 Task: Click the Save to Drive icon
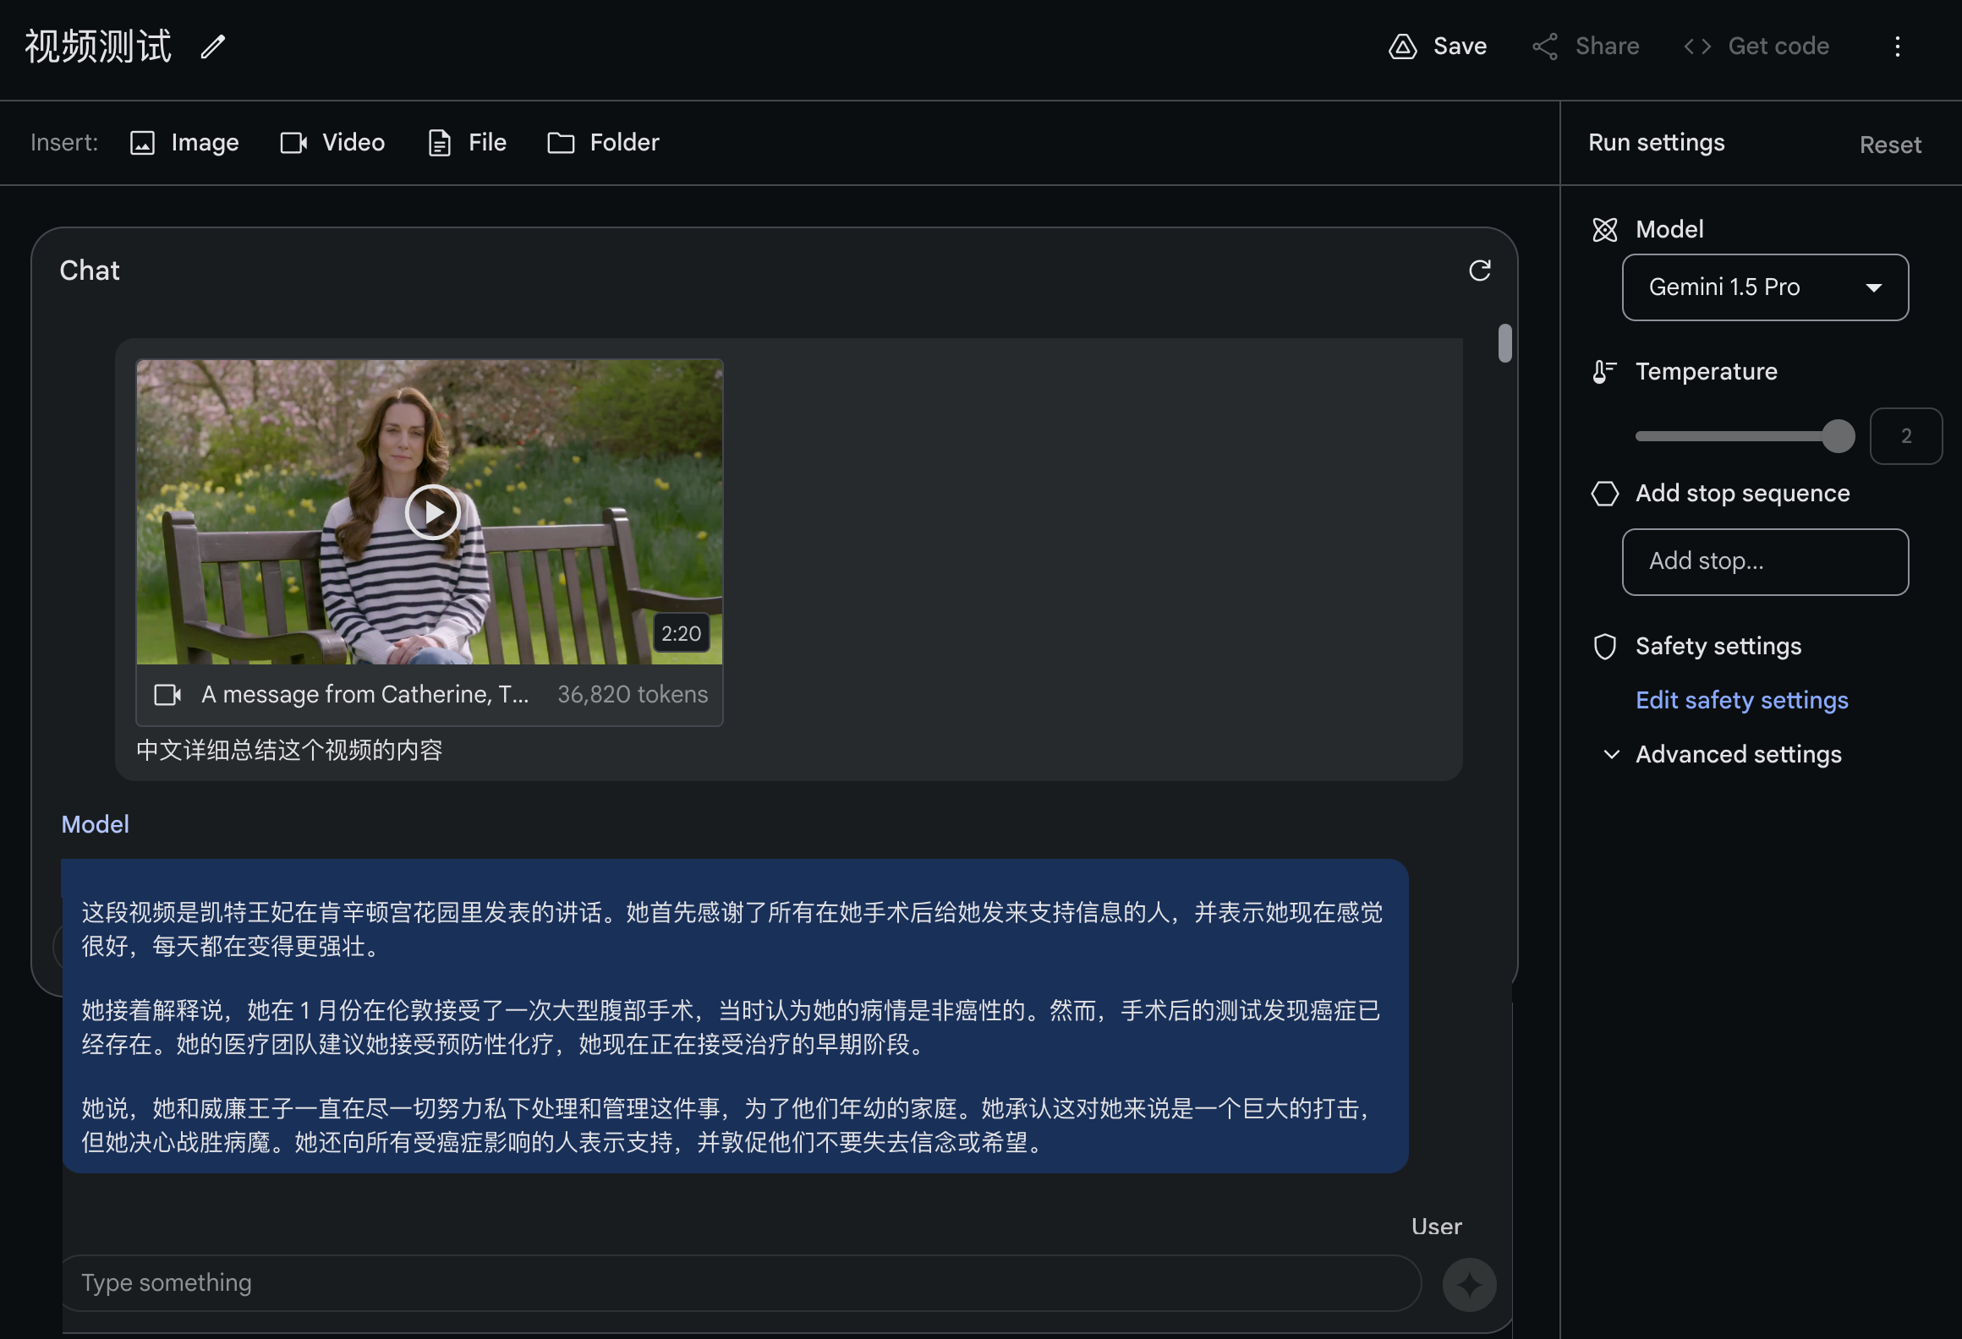tap(1403, 46)
